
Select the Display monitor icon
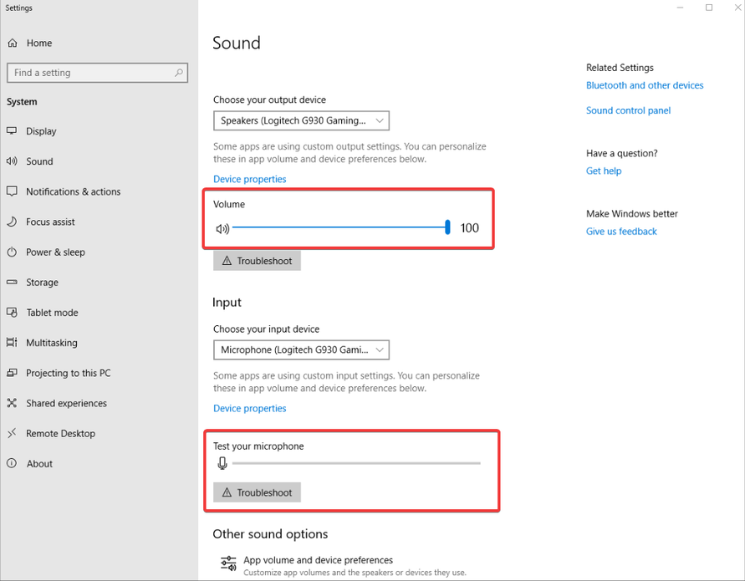coord(12,131)
